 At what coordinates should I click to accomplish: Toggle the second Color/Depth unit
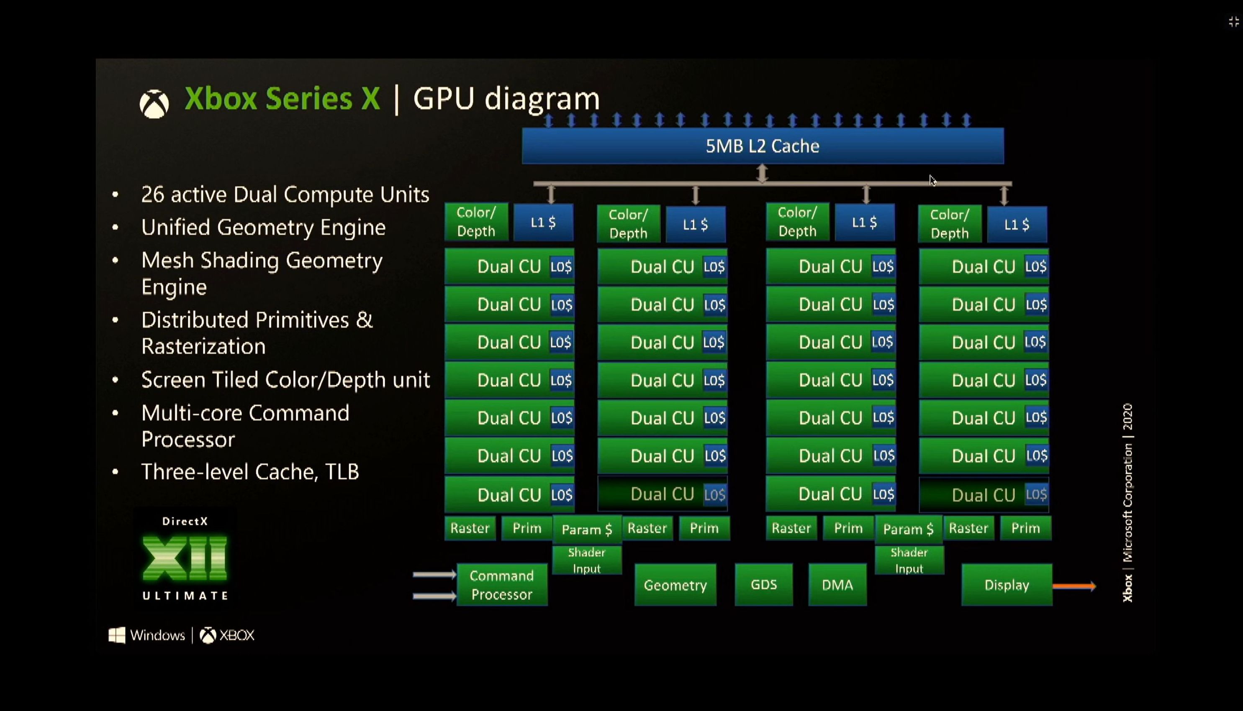(628, 222)
